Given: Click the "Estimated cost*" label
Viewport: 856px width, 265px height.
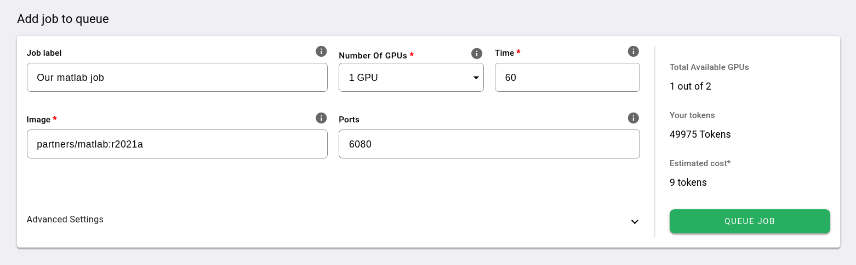Looking at the screenshot, I should click(700, 163).
